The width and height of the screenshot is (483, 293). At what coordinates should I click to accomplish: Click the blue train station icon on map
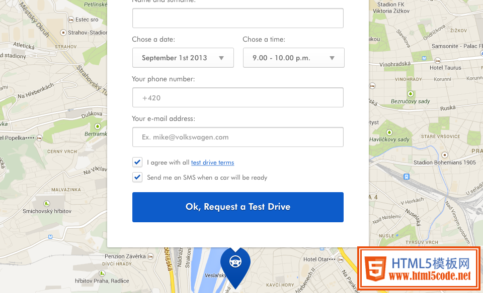coord(407,177)
